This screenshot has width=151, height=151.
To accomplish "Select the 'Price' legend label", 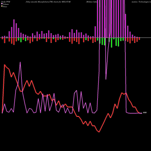I will (x=5, y=7).
